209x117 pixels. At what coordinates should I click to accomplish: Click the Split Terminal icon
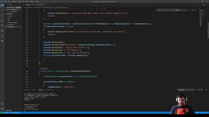point(199,90)
